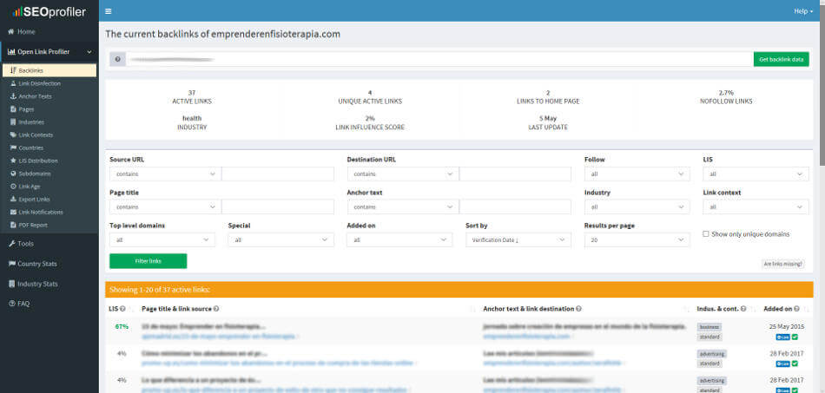Focus the domain search input field
825x393 pixels.
click(x=439, y=59)
